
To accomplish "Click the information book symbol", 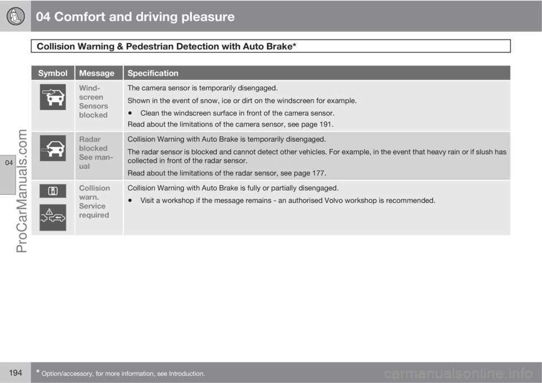I will [53, 190].
